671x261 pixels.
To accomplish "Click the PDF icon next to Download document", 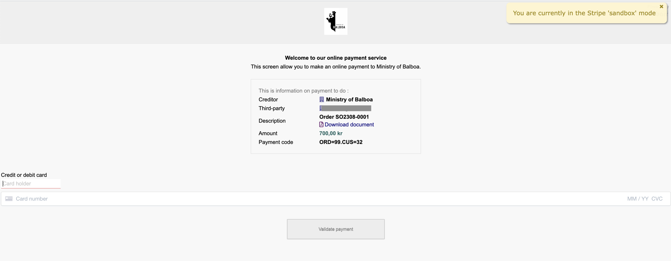I will 321,125.
